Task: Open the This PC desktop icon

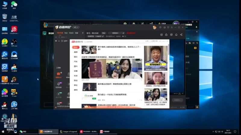Action: pos(5,5)
